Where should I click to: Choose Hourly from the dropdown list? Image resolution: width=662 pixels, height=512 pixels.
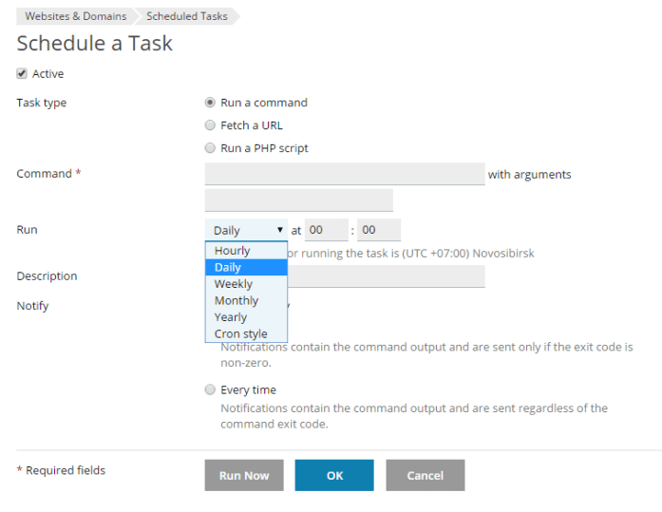[233, 251]
